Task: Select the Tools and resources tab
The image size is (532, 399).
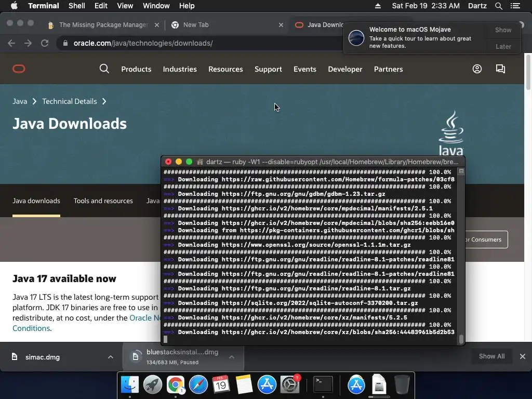Action: 103,201
